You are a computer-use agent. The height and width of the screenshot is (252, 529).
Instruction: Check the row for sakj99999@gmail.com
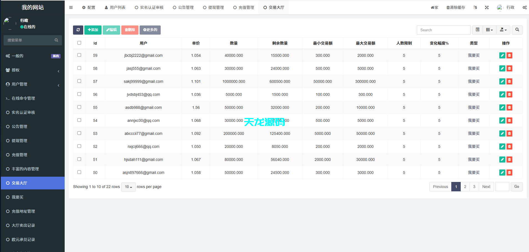point(79,81)
